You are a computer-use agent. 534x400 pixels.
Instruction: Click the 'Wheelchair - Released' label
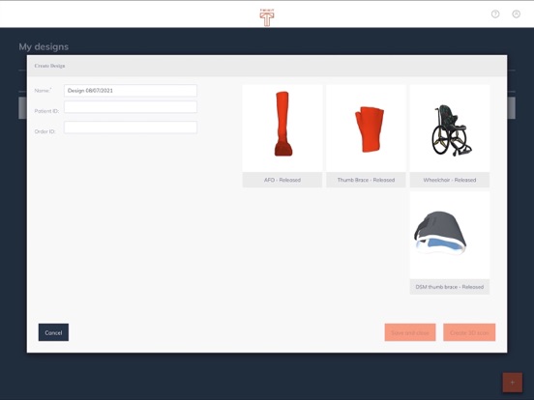click(450, 180)
